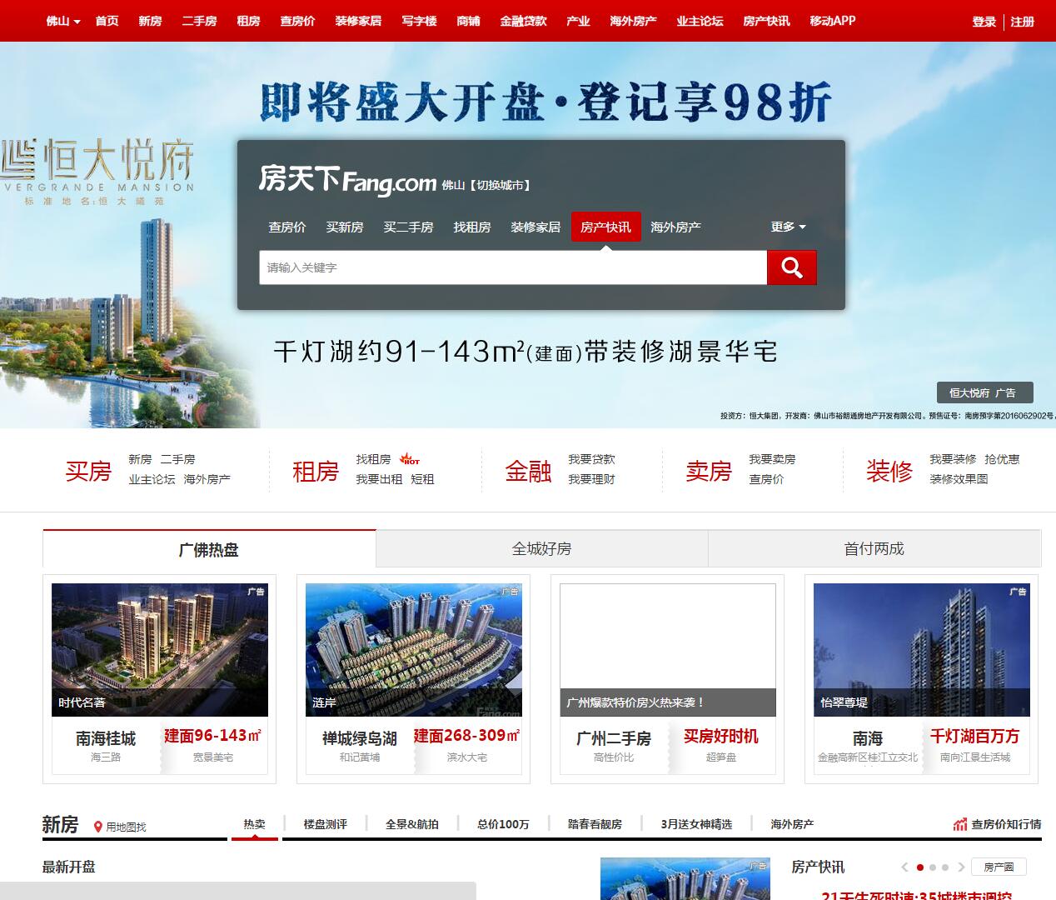The width and height of the screenshot is (1056, 900).
Task: Click the 禅城绿岛湖 listing title
Action: pyautogui.click(x=360, y=738)
